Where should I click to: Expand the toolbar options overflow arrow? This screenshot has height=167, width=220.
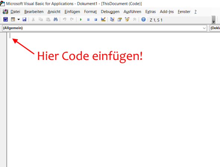(x=214, y=20)
